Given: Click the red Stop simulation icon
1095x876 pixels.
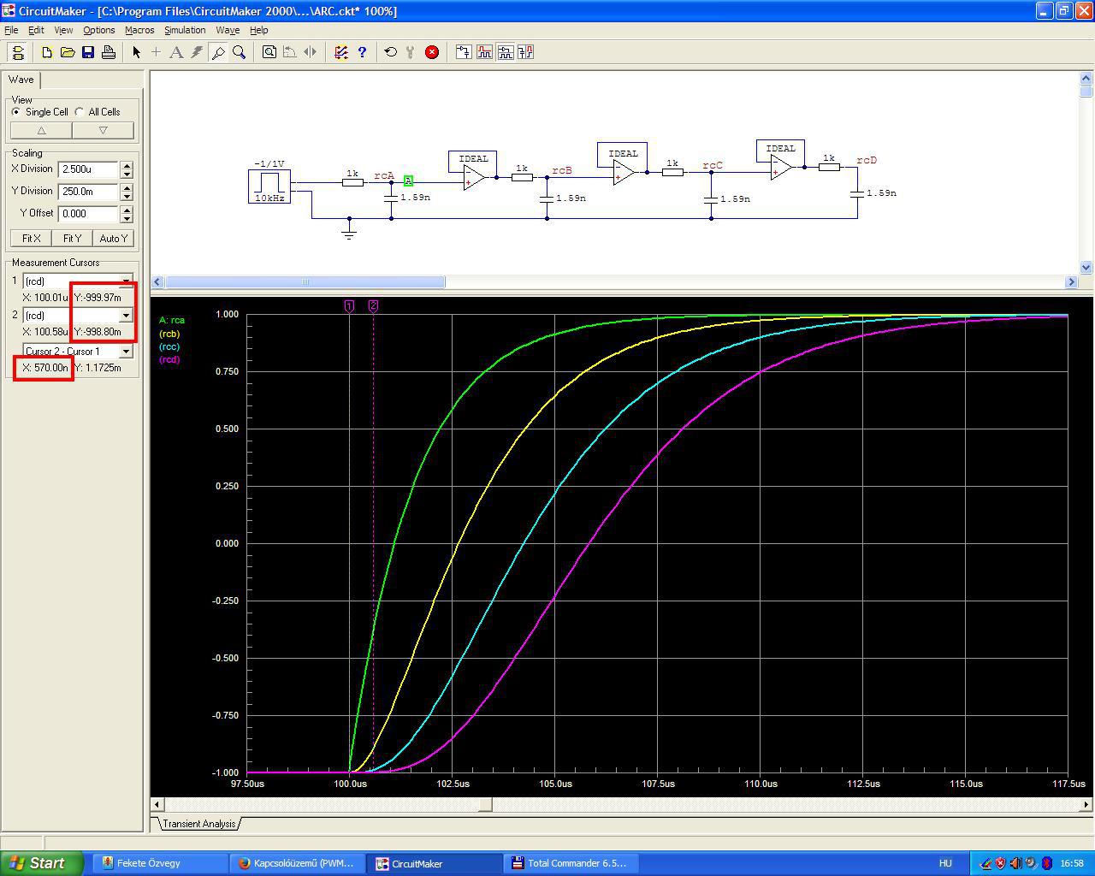Looking at the screenshot, I should 432,52.
